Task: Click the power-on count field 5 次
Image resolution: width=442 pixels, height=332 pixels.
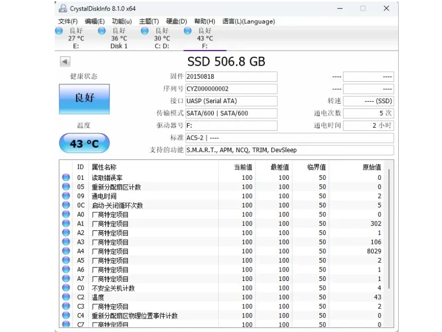Action: tap(369, 113)
